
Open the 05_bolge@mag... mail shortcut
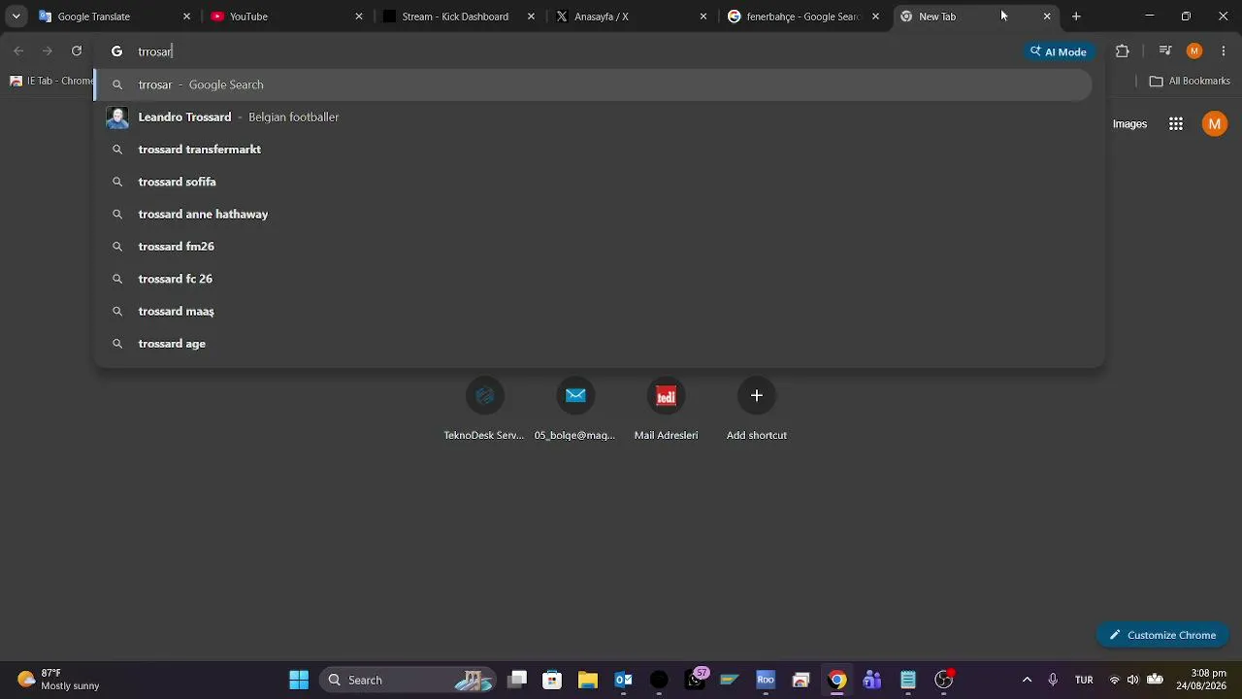[575, 409]
